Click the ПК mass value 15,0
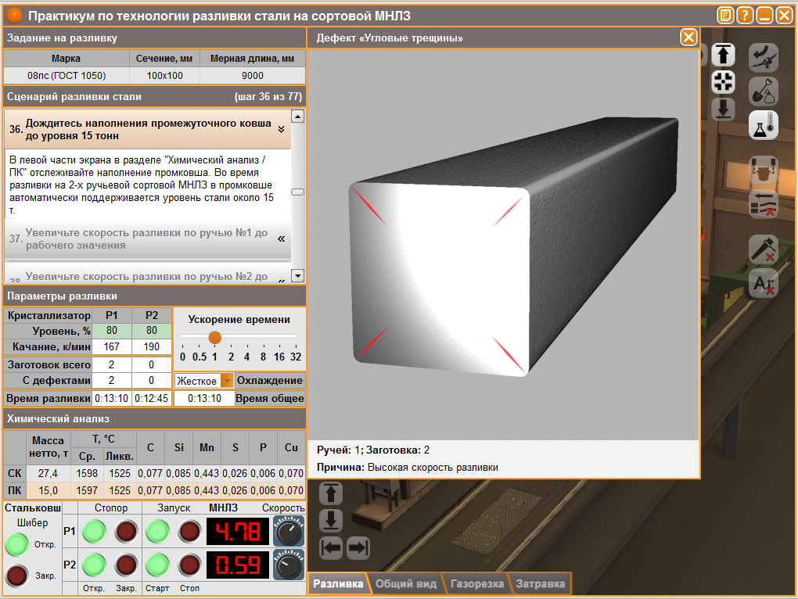798x599 pixels. coord(48,490)
